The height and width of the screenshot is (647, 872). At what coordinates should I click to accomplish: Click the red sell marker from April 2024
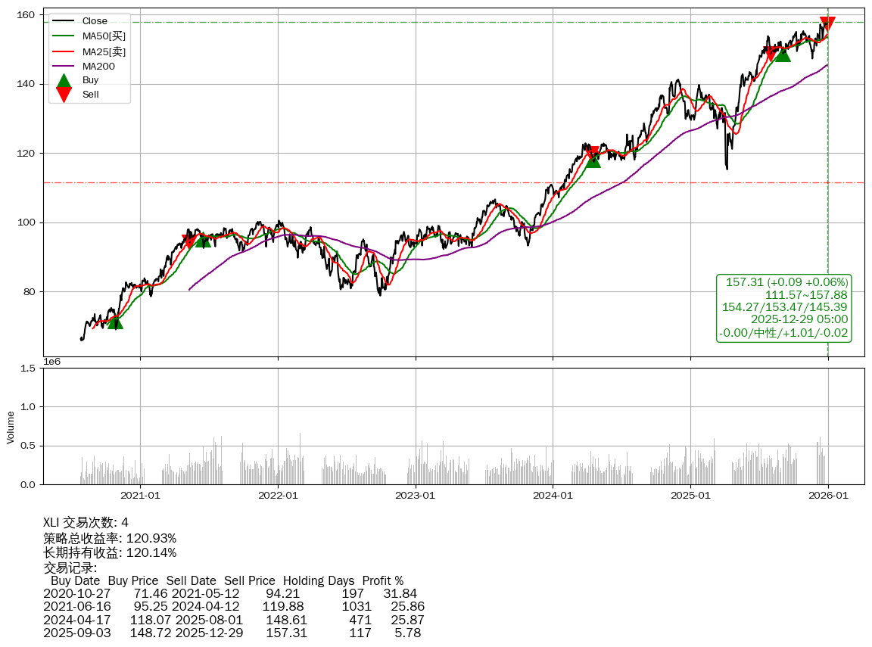coord(592,154)
